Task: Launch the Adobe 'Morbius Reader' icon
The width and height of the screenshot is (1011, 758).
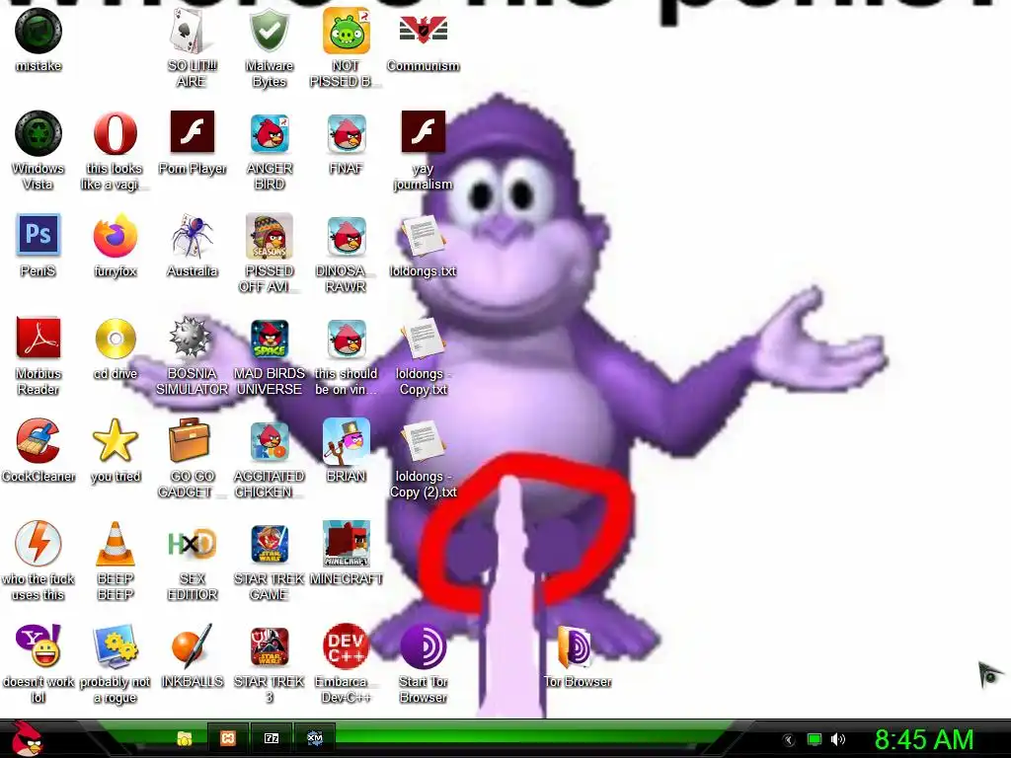Action: (x=39, y=338)
